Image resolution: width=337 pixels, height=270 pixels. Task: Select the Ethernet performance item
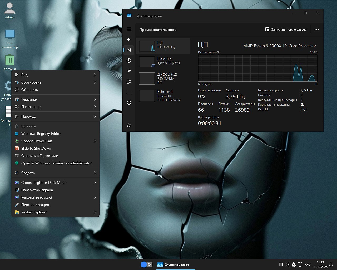pyautogui.click(x=163, y=95)
